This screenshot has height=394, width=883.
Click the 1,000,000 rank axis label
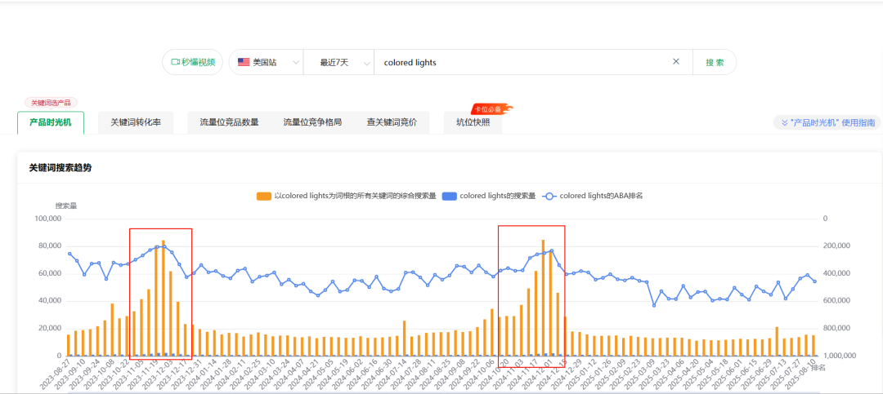point(840,356)
